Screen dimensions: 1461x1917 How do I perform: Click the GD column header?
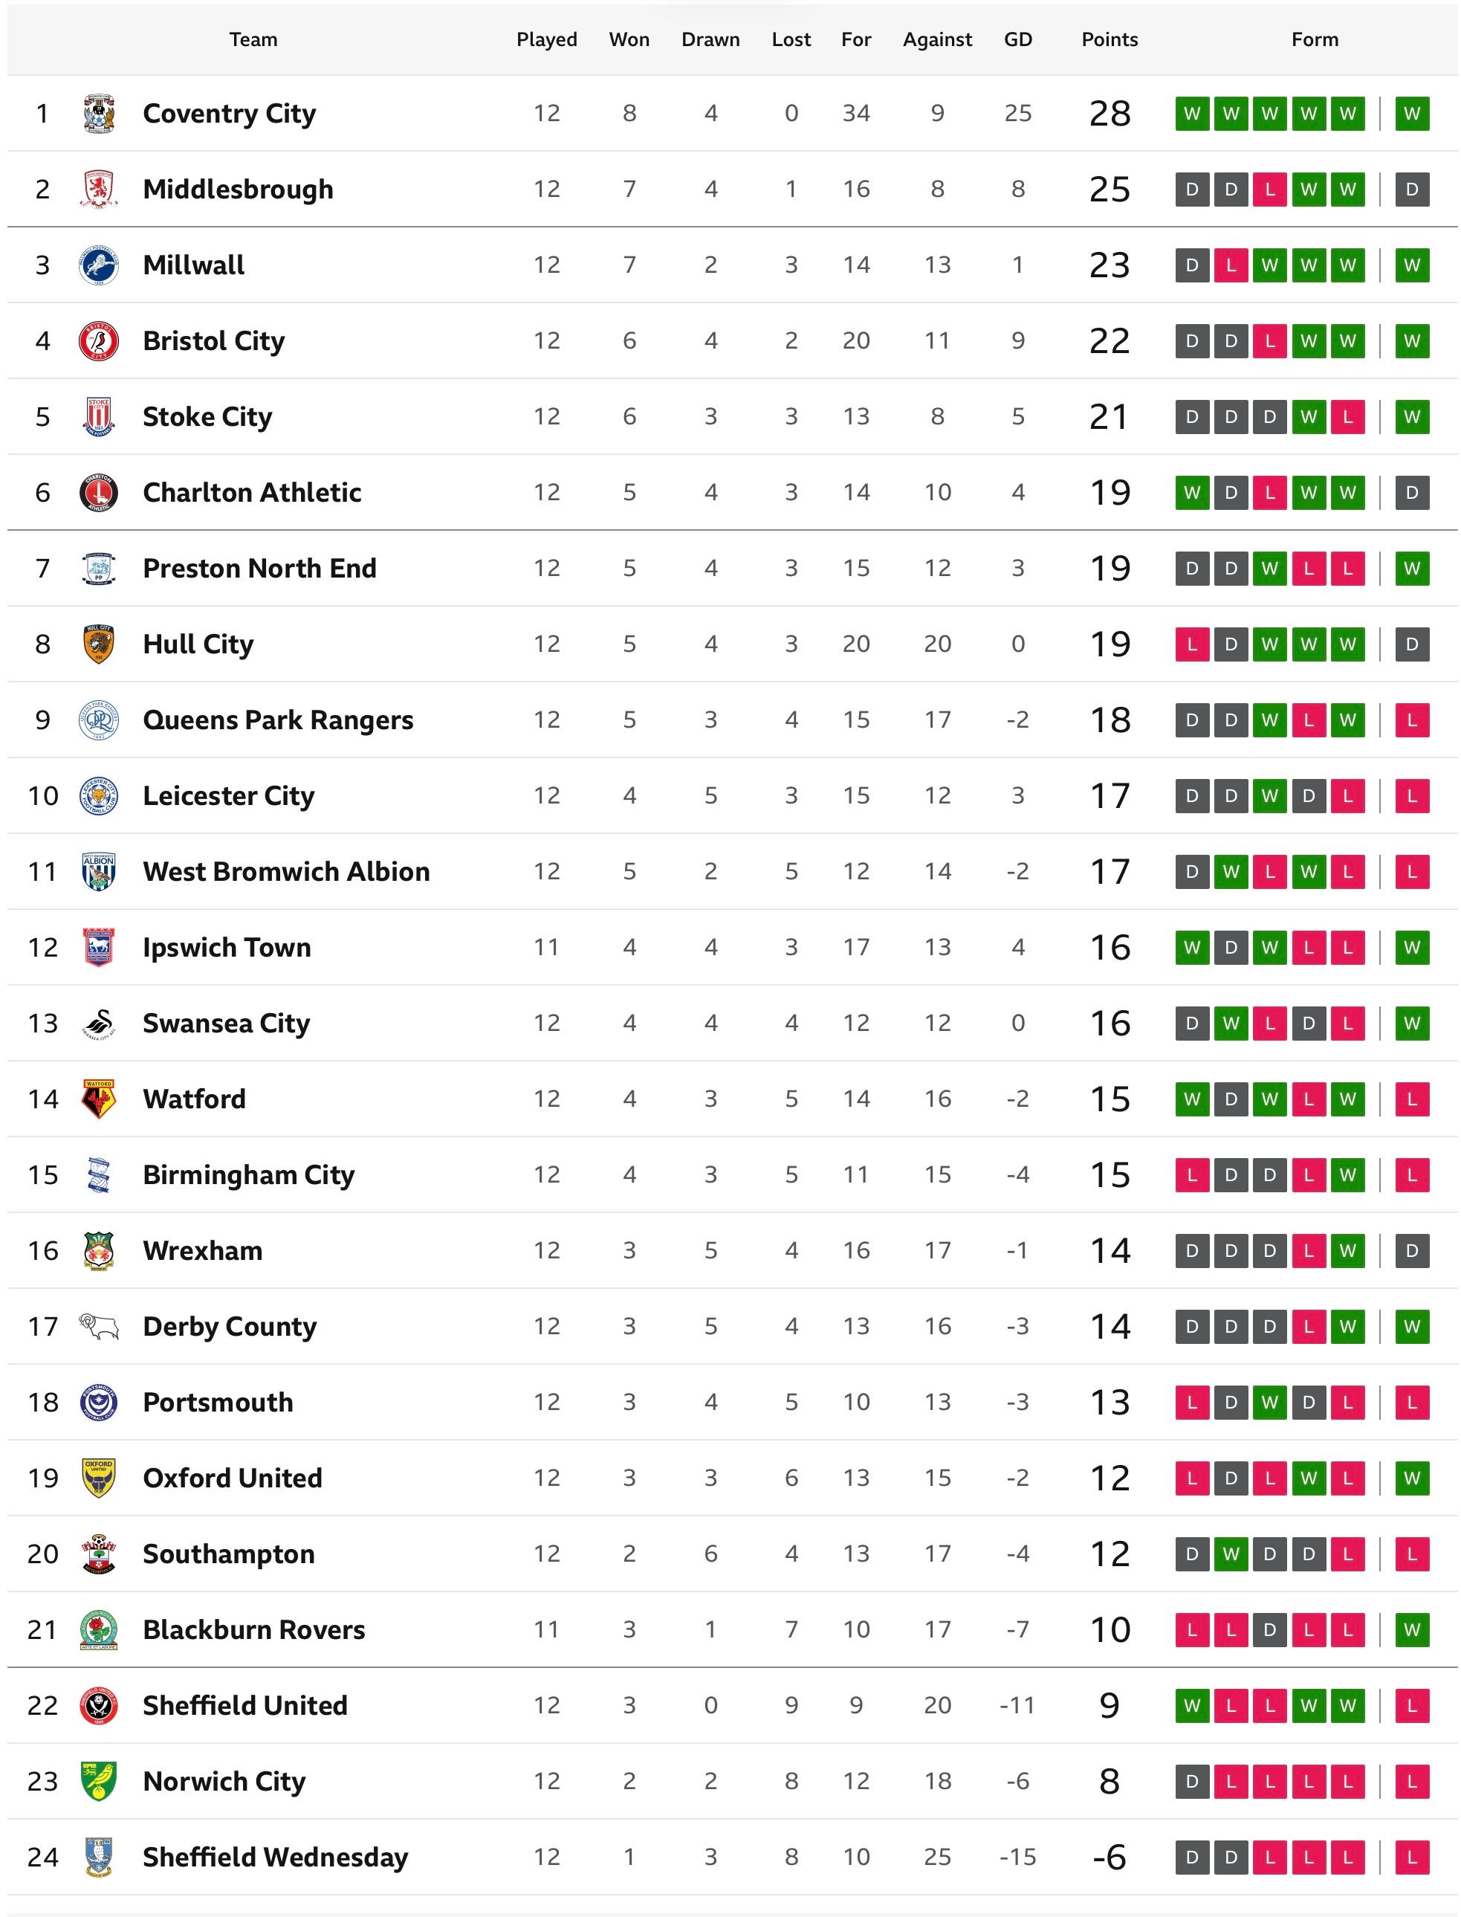pyautogui.click(x=1017, y=39)
